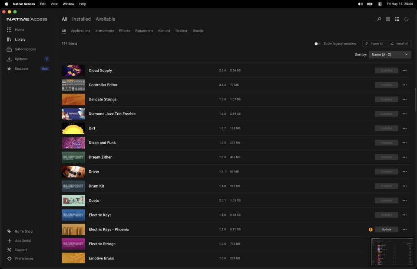Viewport: 417px width, 269px height.
Task: Select the Effects category tab
Action: coord(125,31)
